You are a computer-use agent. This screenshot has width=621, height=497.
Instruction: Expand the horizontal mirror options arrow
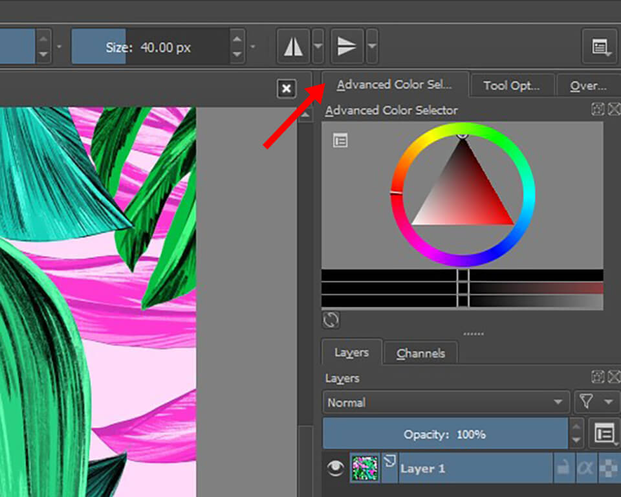pyautogui.click(x=317, y=46)
